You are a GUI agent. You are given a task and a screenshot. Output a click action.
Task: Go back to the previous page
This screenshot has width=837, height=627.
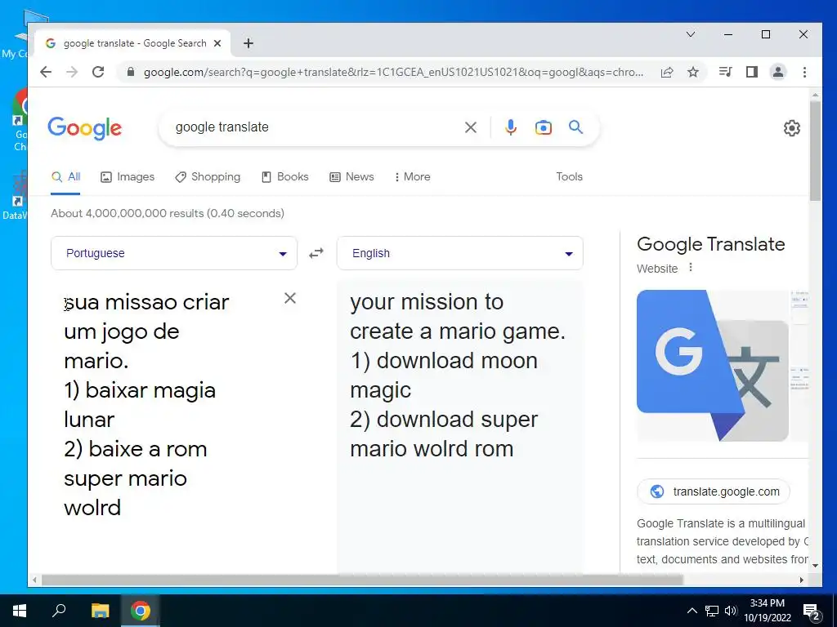(46, 72)
